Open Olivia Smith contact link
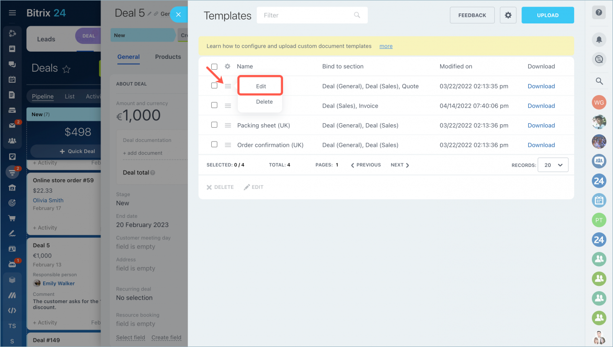 click(48, 200)
